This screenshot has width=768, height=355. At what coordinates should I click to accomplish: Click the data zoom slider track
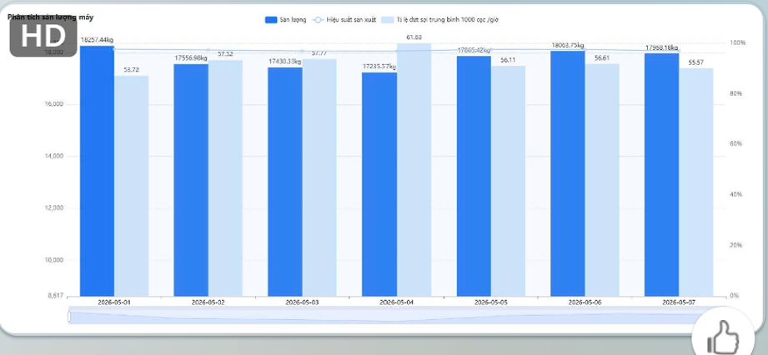pos(387,317)
